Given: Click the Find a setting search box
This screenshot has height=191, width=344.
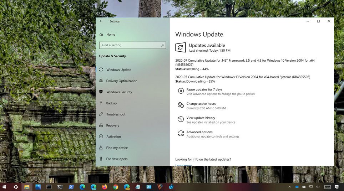Looking at the screenshot, I should [x=130, y=45].
